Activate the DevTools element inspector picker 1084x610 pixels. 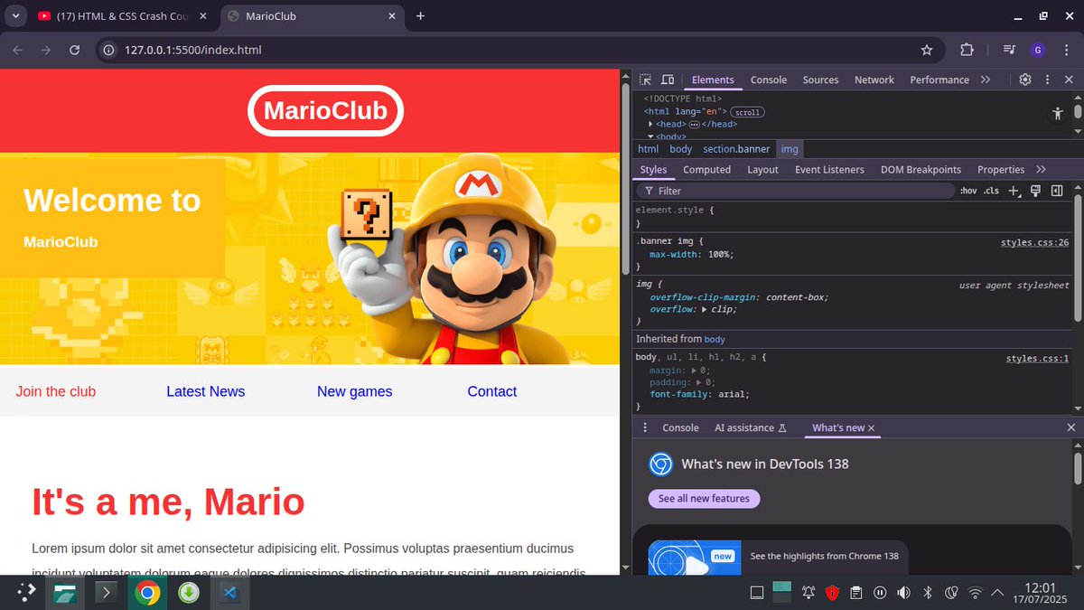[645, 80]
